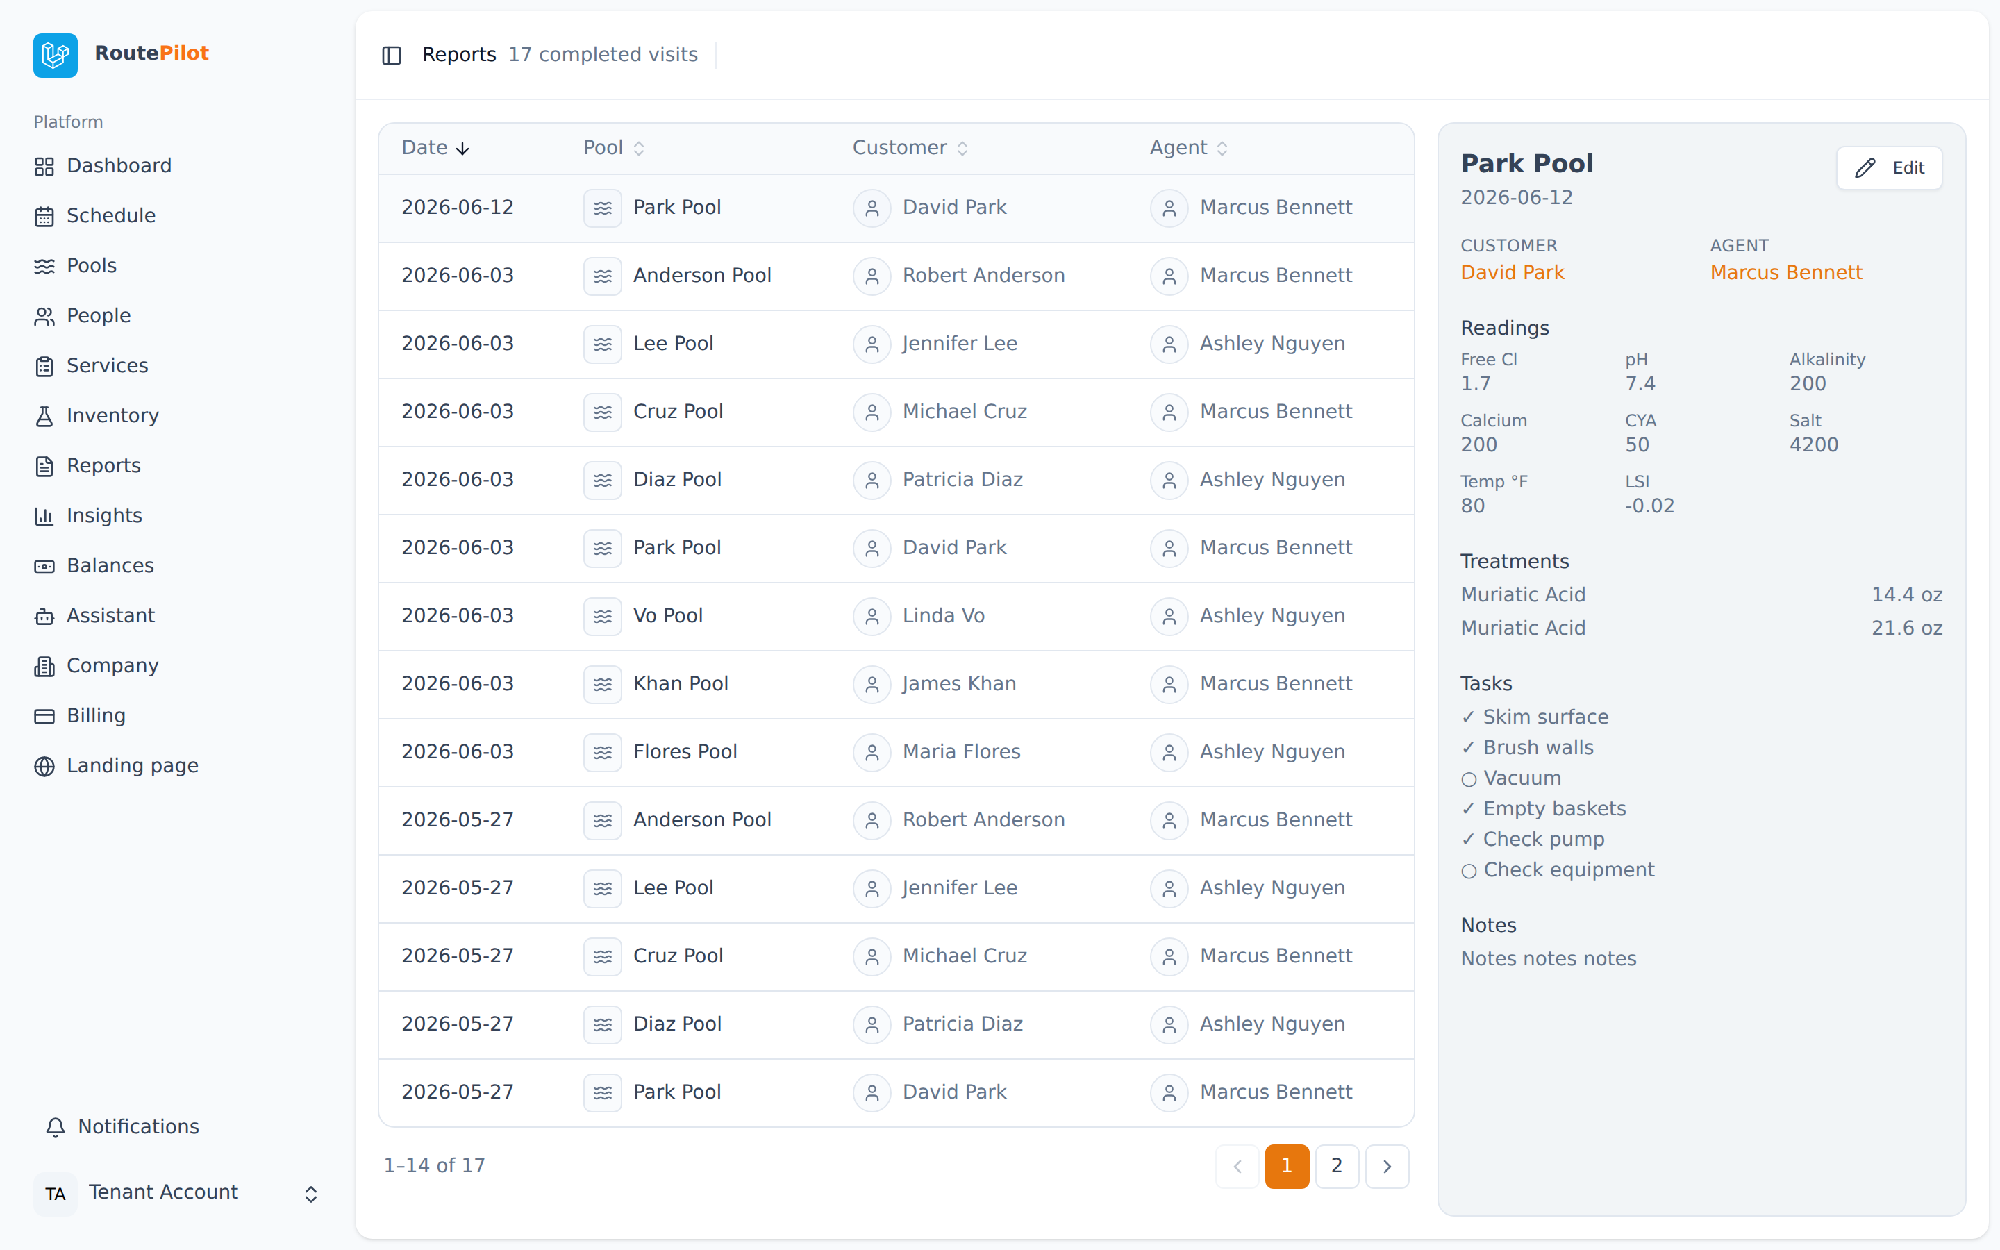The image size is (2000, 1250).
Task: Select the 2026-05-27 Diaz Pool row
Action: 896,1024
